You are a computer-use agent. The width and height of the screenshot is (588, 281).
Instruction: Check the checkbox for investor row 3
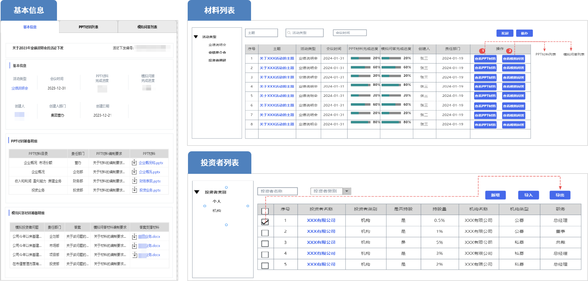point(265,244)
